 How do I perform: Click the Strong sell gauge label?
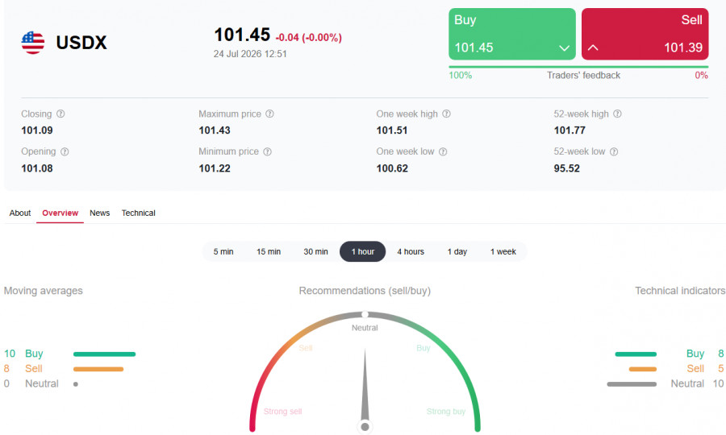[x=282, y=412]
